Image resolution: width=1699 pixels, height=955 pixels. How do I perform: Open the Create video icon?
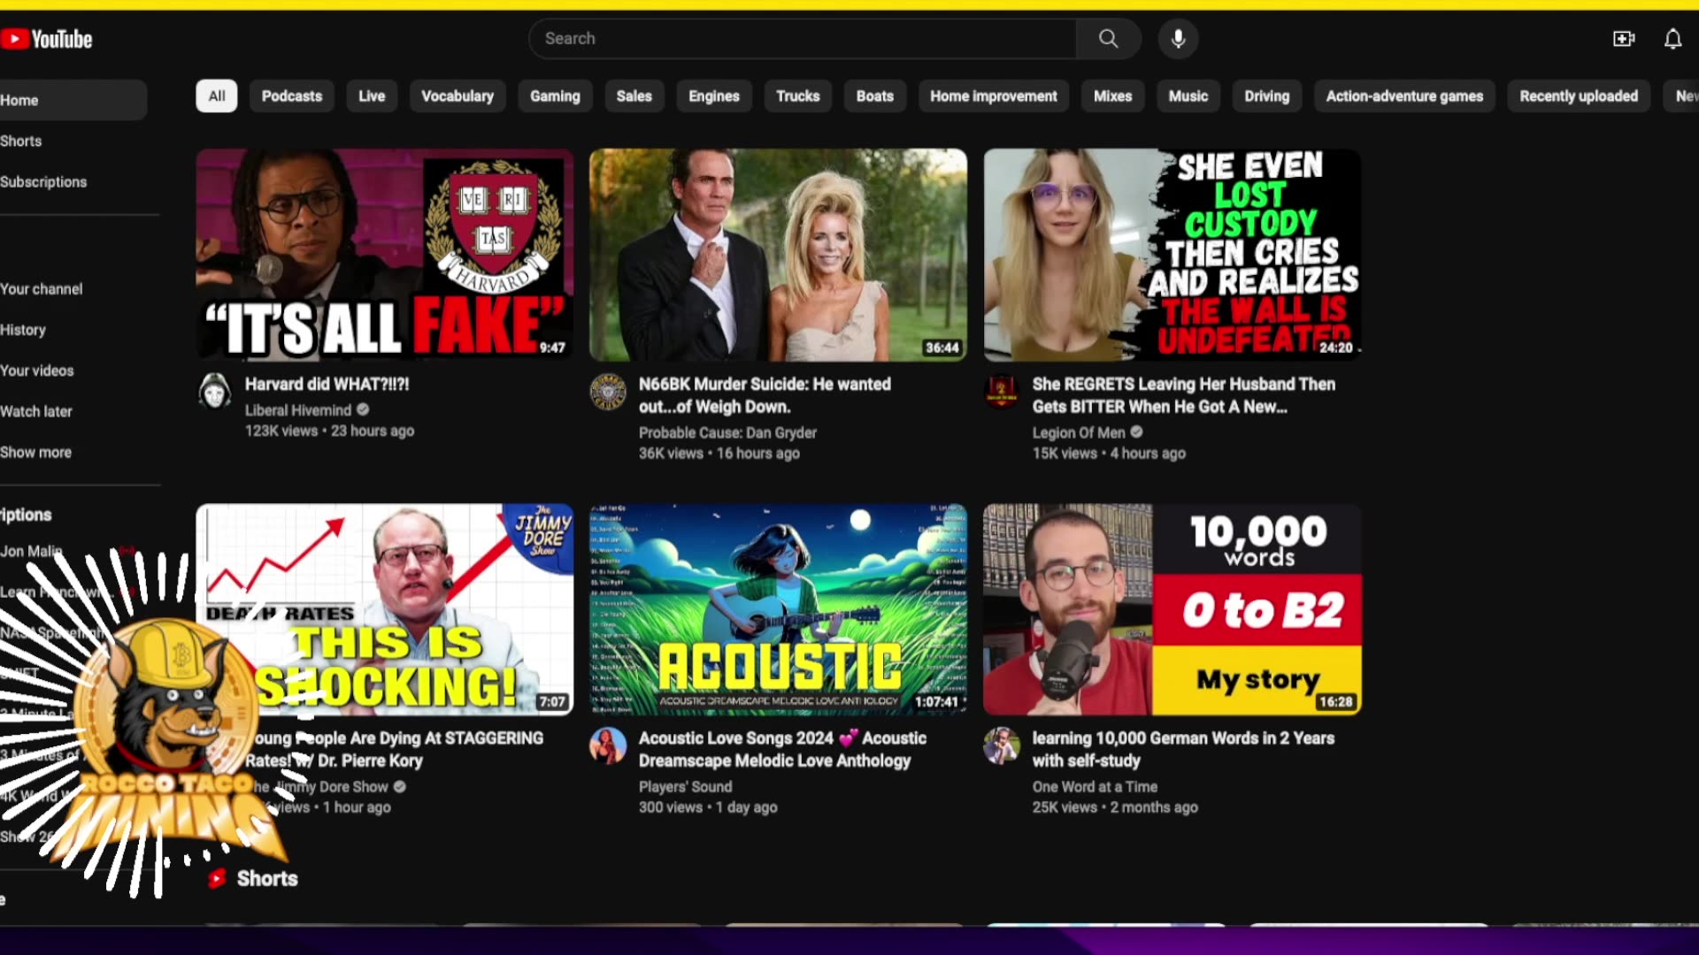[x=1623, y=39]
